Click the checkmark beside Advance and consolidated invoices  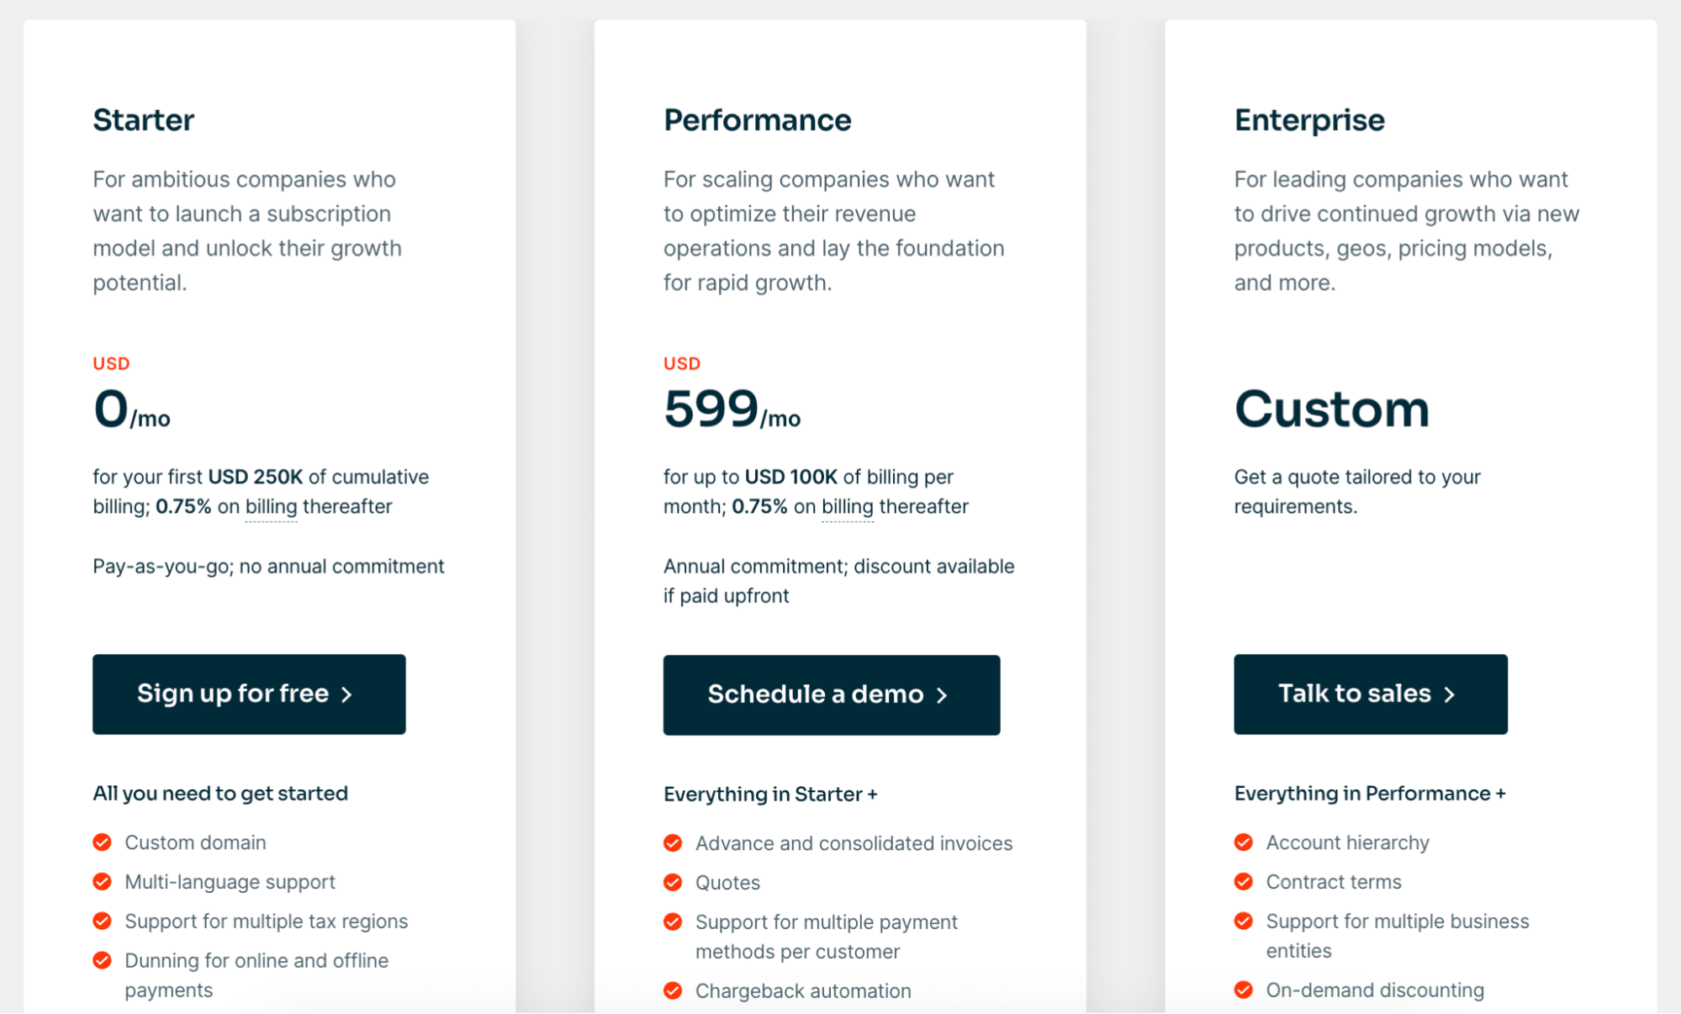coord(673,843)
